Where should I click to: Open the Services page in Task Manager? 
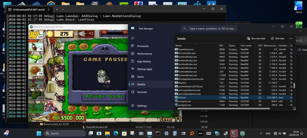point(151,92)
